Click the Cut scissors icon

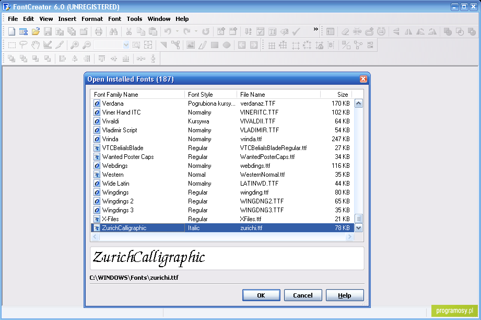[129, 31]
